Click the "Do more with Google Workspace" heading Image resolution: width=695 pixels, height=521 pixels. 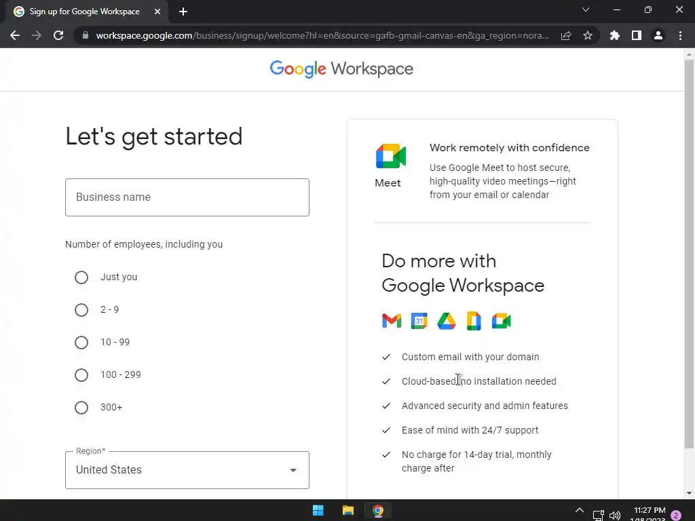pyautogui.click(x=463, y=273)
